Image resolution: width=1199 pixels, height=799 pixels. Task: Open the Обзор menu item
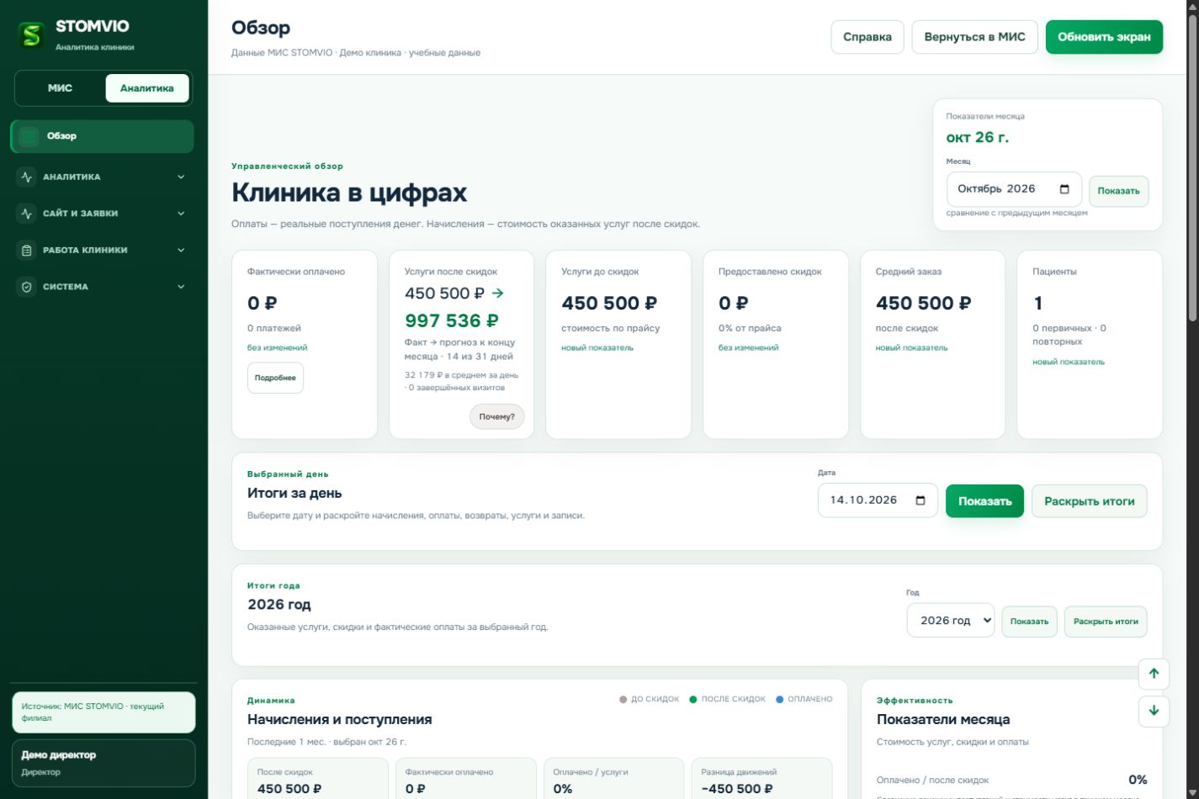[x=102, y=136]
